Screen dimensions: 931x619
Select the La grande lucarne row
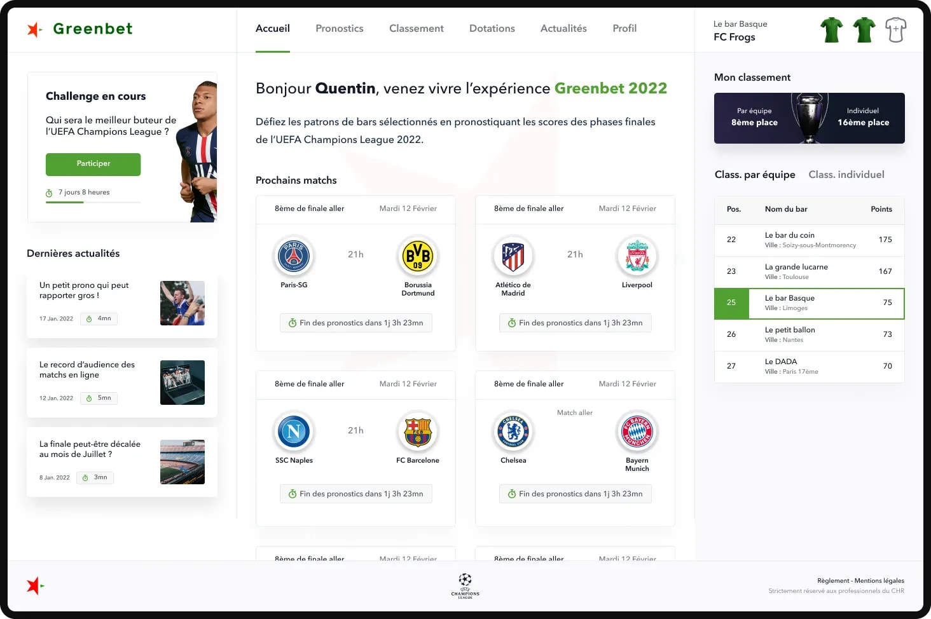[810, 272]
